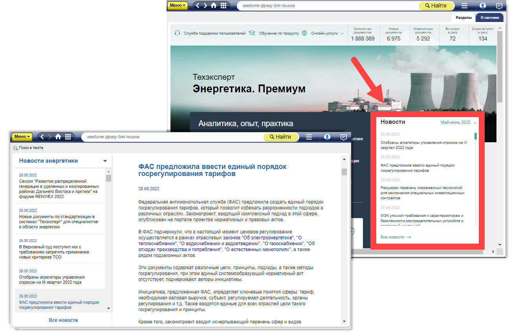Click the Аналитика, опыт, практика heading
Viewport: 522px width, 334px height.
pos(246,123)
